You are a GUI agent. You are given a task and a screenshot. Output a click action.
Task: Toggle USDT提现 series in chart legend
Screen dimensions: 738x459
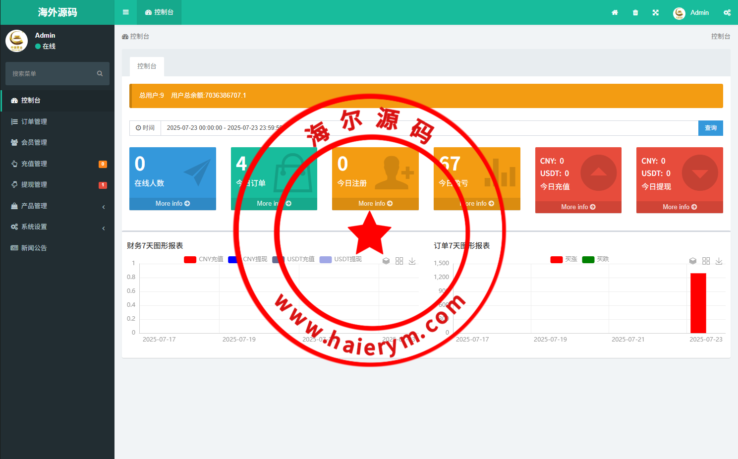341,259
